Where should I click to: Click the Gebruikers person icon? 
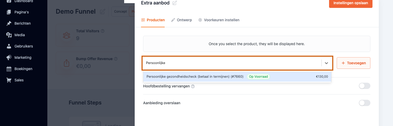tap(9, 46)
